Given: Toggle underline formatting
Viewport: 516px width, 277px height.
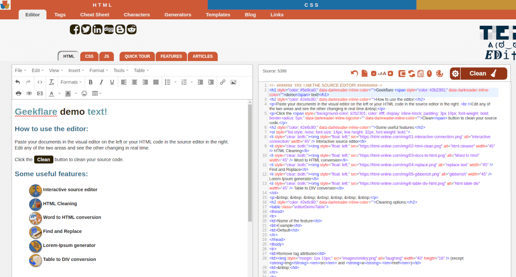Looking at the screenshot, I should (111, 82).
